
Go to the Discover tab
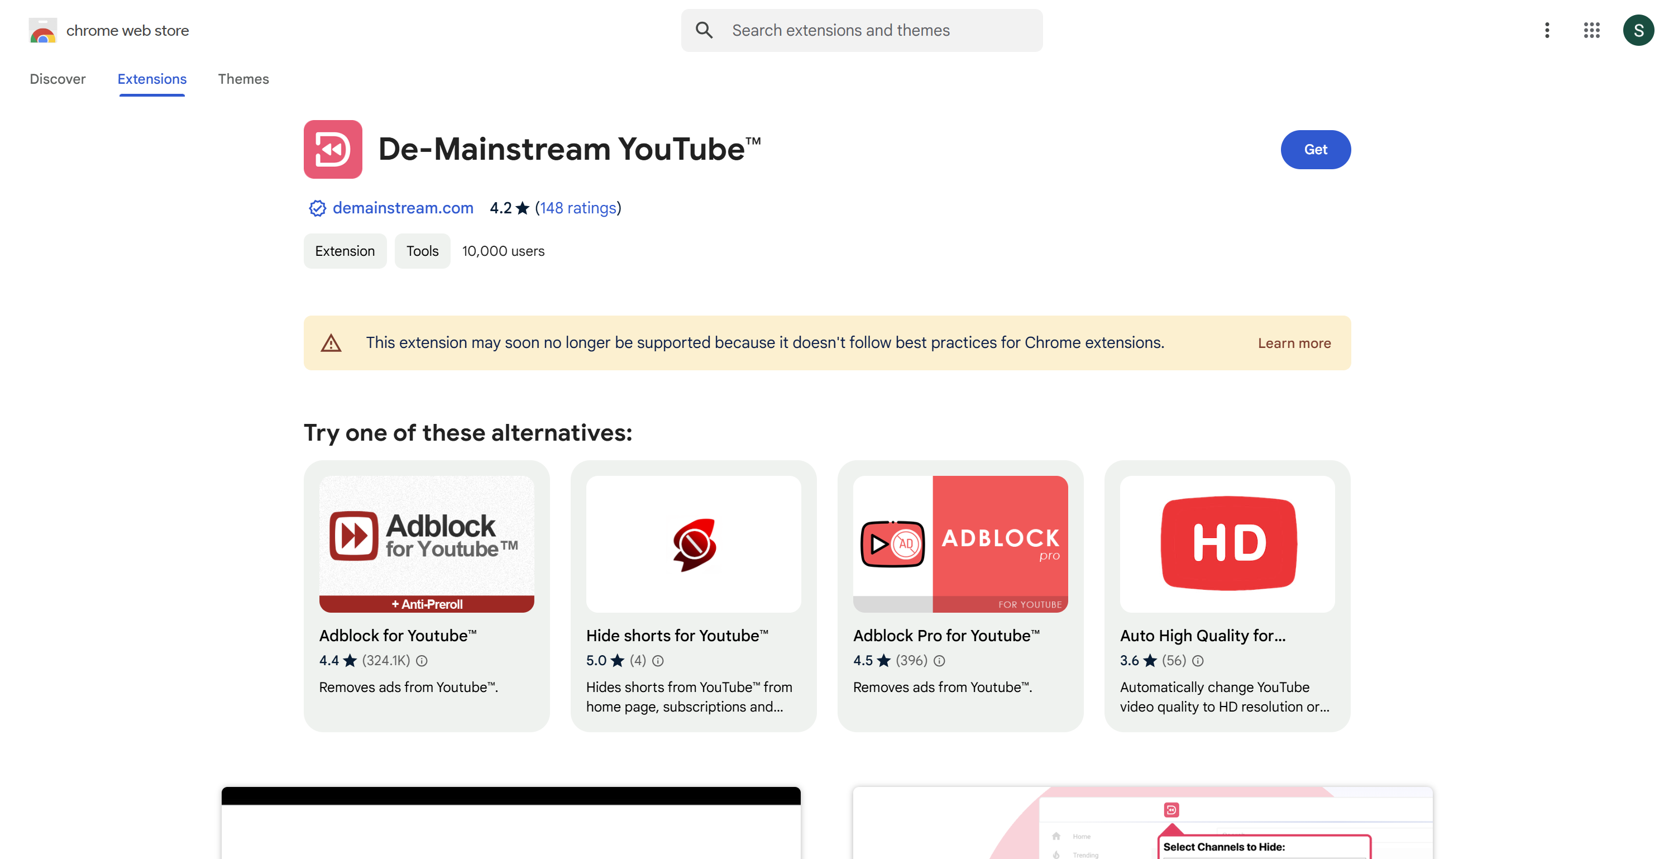click(58, 79)
